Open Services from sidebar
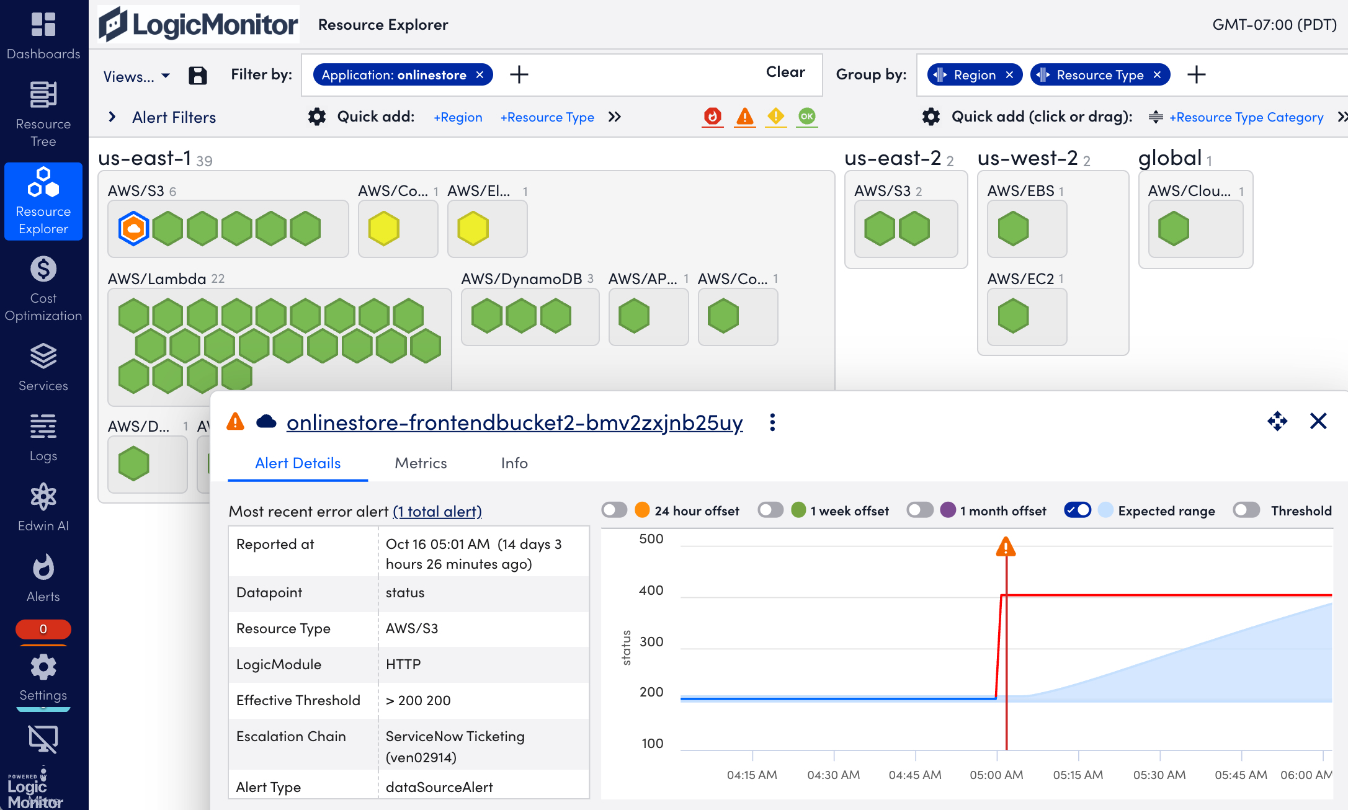1348x810 pixels. point(43,368)
